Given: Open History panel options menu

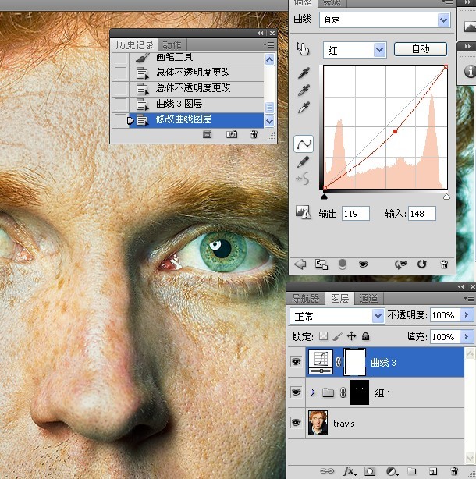Looking at the screenshot, I should coord(269,45).
